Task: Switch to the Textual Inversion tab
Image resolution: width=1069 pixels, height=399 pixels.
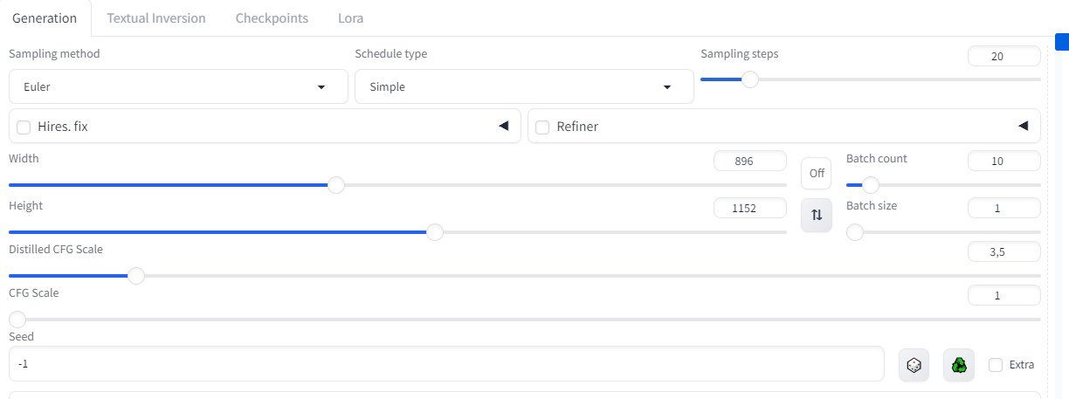Action: pyautogui.click(x=156, y=18)
